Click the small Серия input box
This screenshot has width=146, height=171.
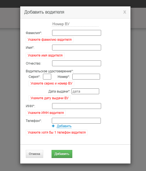click(x=47, y=77)
